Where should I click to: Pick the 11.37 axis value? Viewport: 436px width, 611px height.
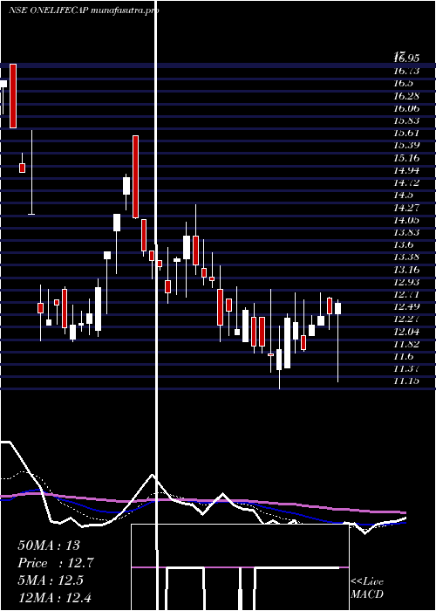click(406, 368)
